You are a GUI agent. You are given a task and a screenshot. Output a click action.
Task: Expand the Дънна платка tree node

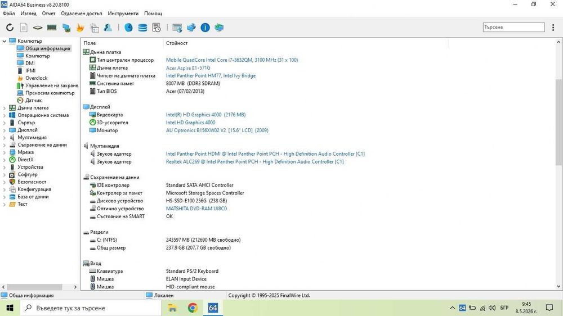[5, 107]
